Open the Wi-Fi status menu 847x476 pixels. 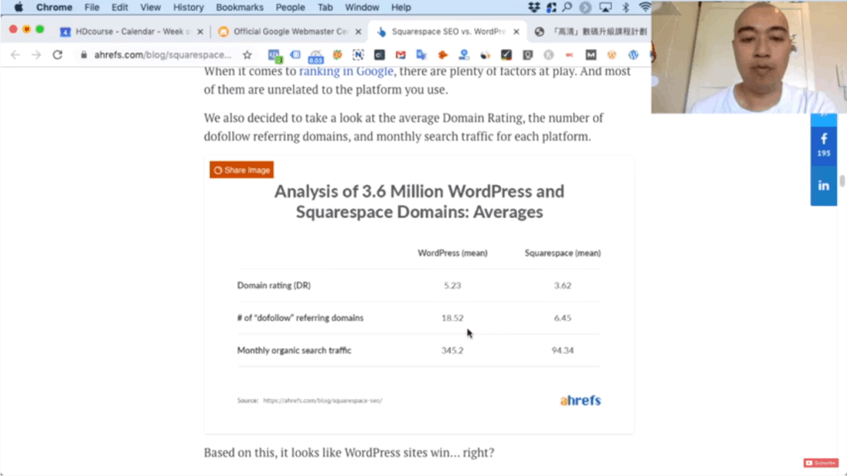(x=644, y=7)
